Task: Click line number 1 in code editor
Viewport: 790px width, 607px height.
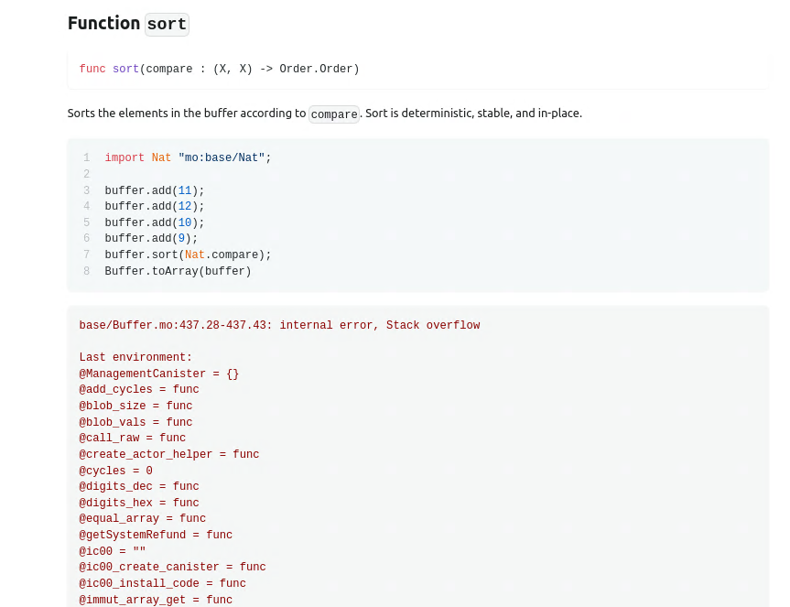Action: click(x=87, y=157)
